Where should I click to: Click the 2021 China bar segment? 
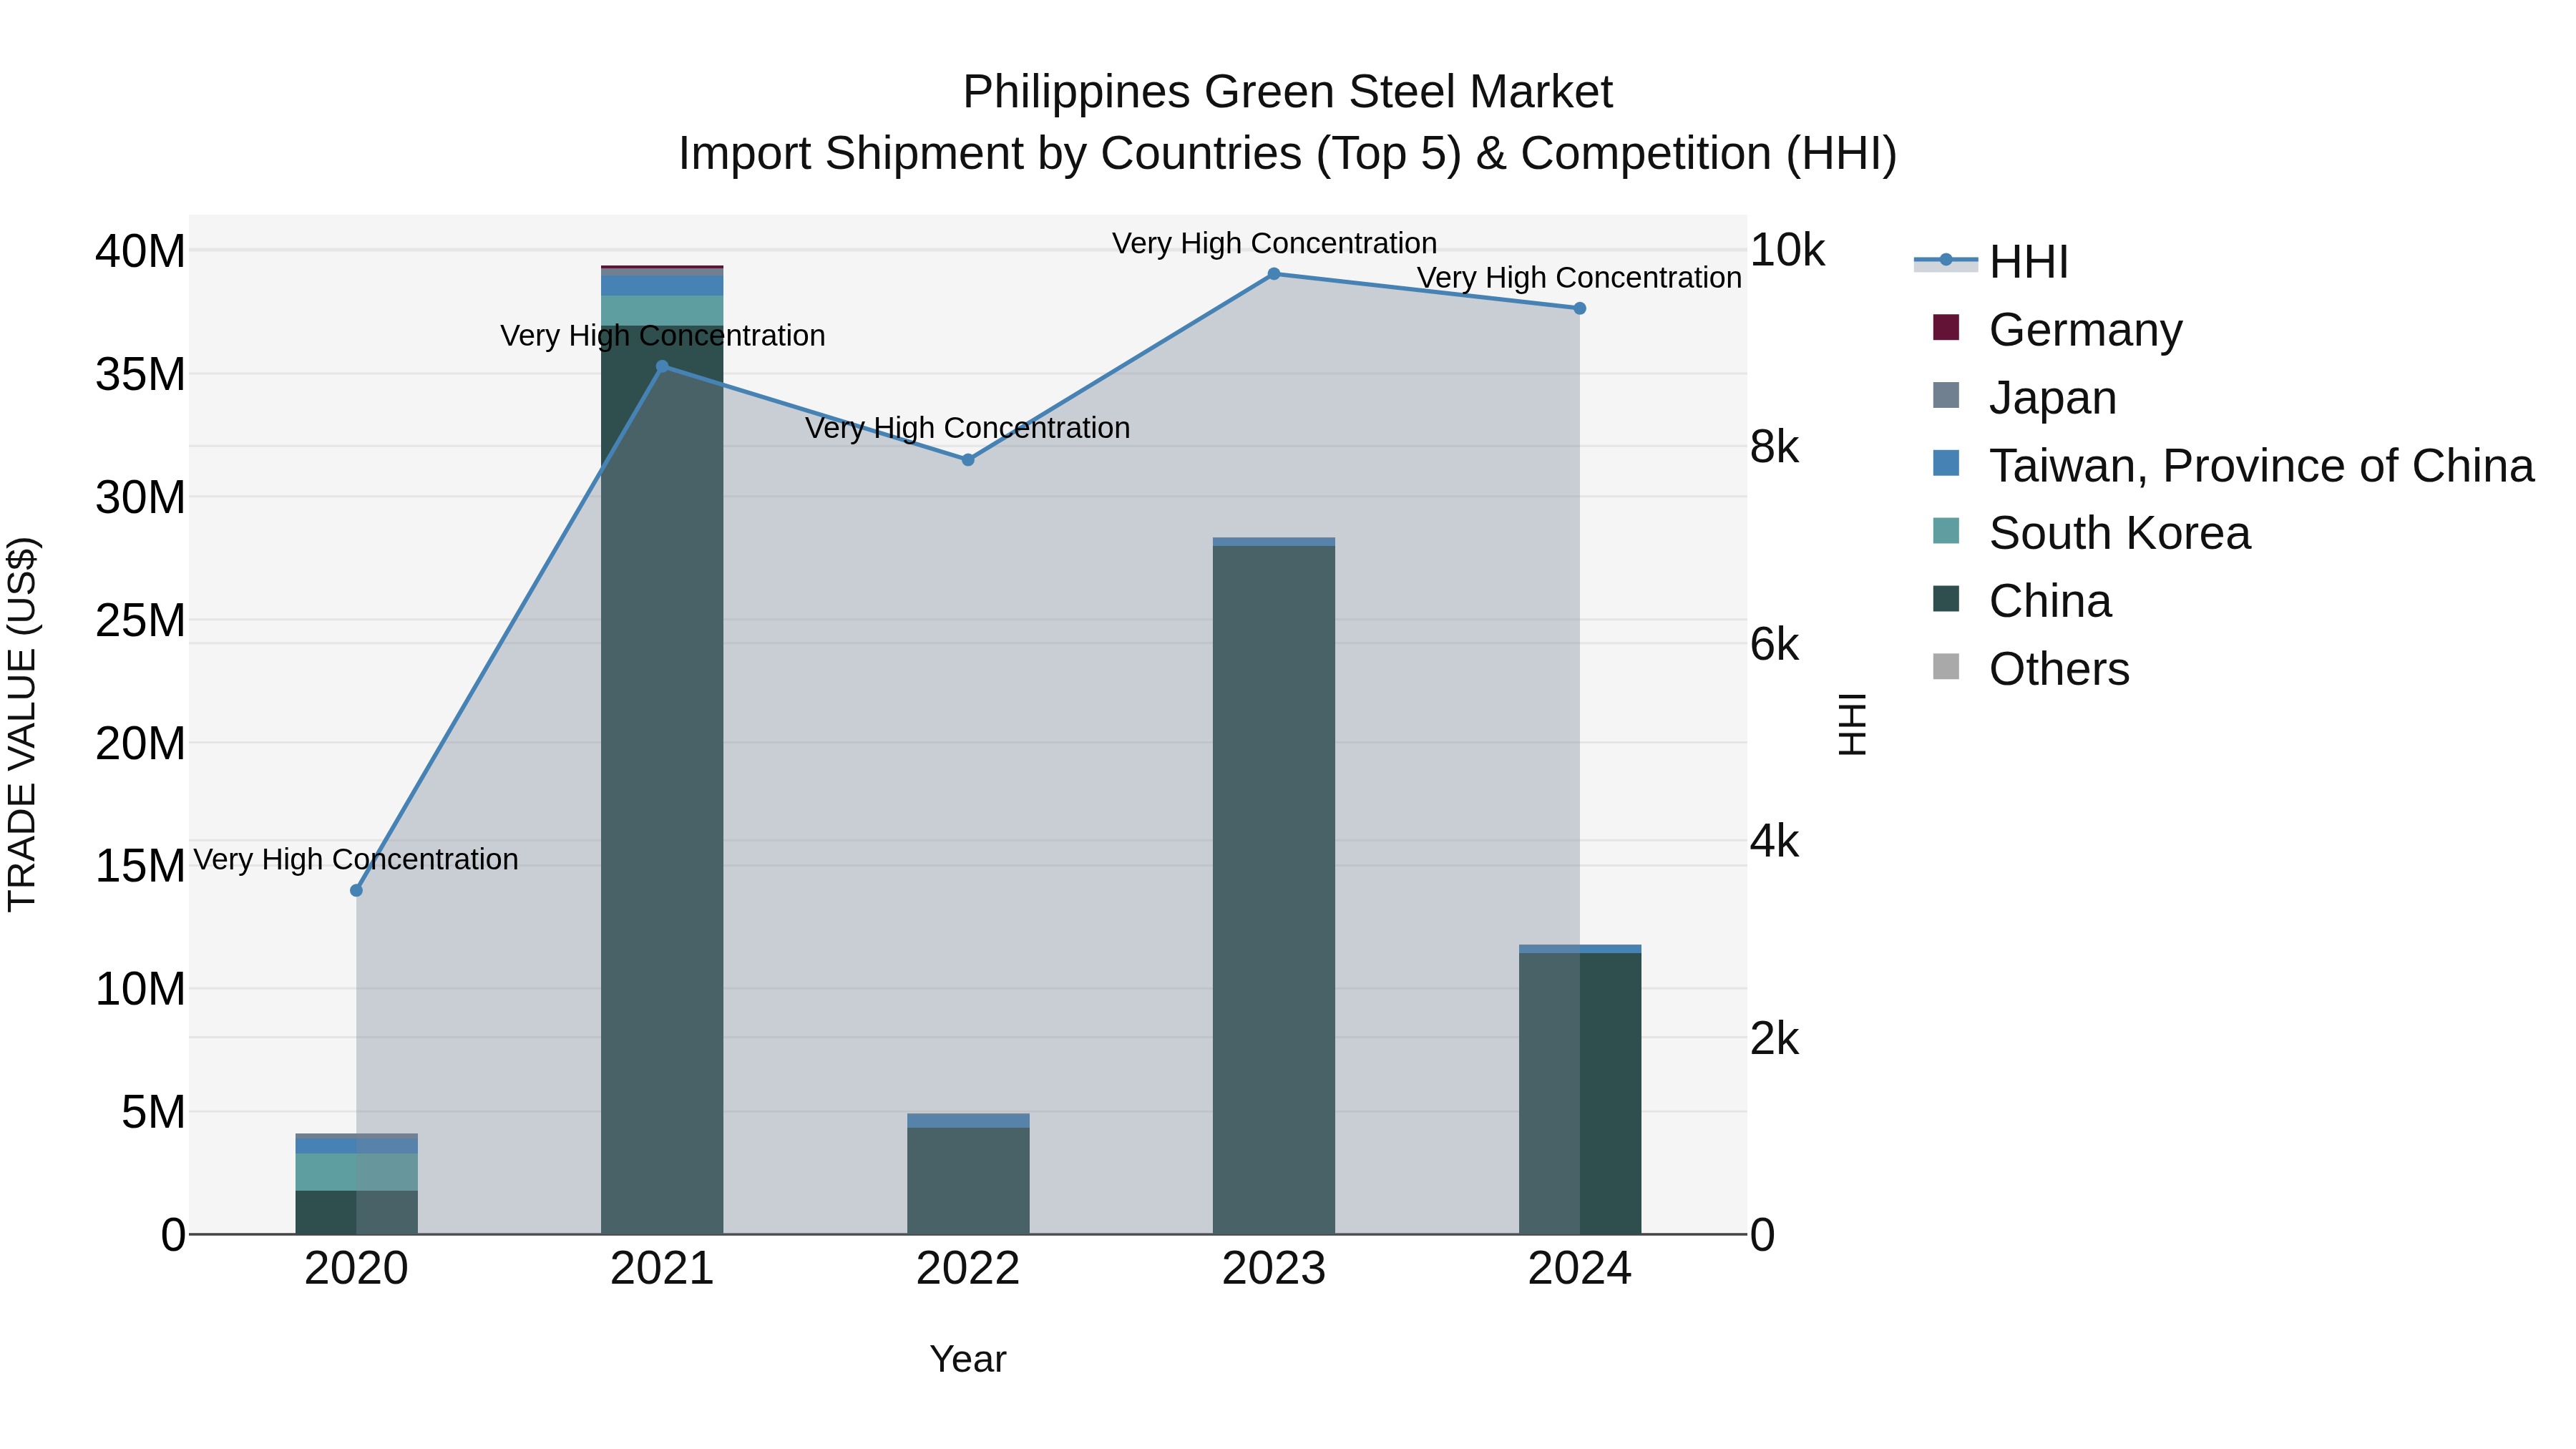pos(662,780)
